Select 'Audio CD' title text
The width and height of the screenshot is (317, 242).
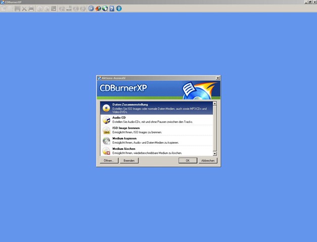point(119,117)
